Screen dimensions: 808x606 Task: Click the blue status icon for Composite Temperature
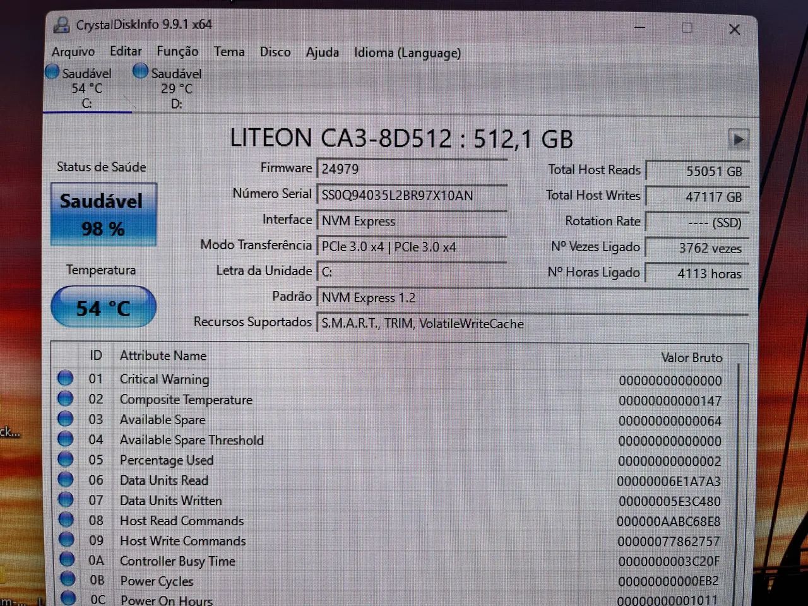point(65,398)
